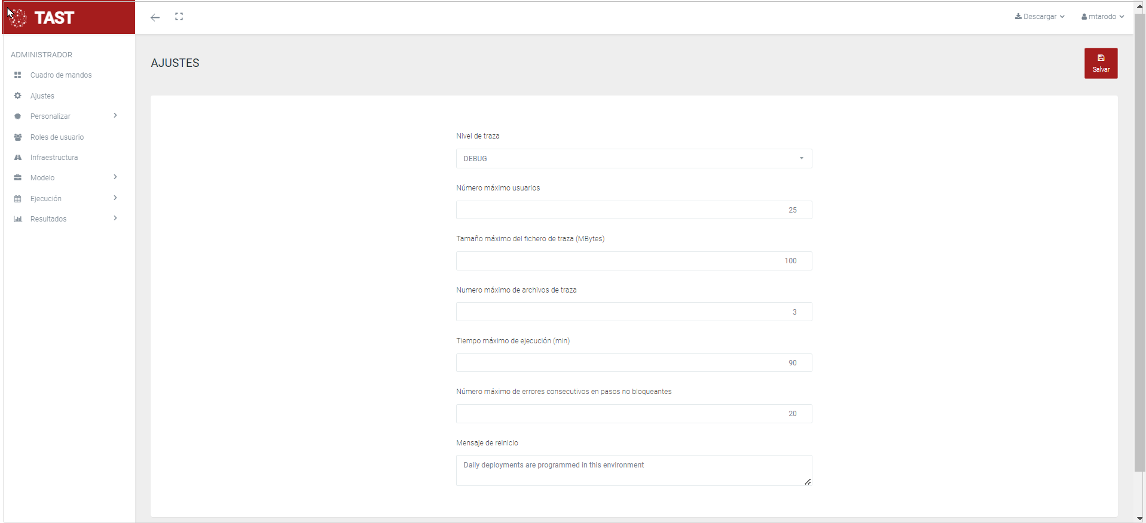Expand the Personalizar submenu chevron
This screenshot has width=1146, height=523.
pos(115,116)
